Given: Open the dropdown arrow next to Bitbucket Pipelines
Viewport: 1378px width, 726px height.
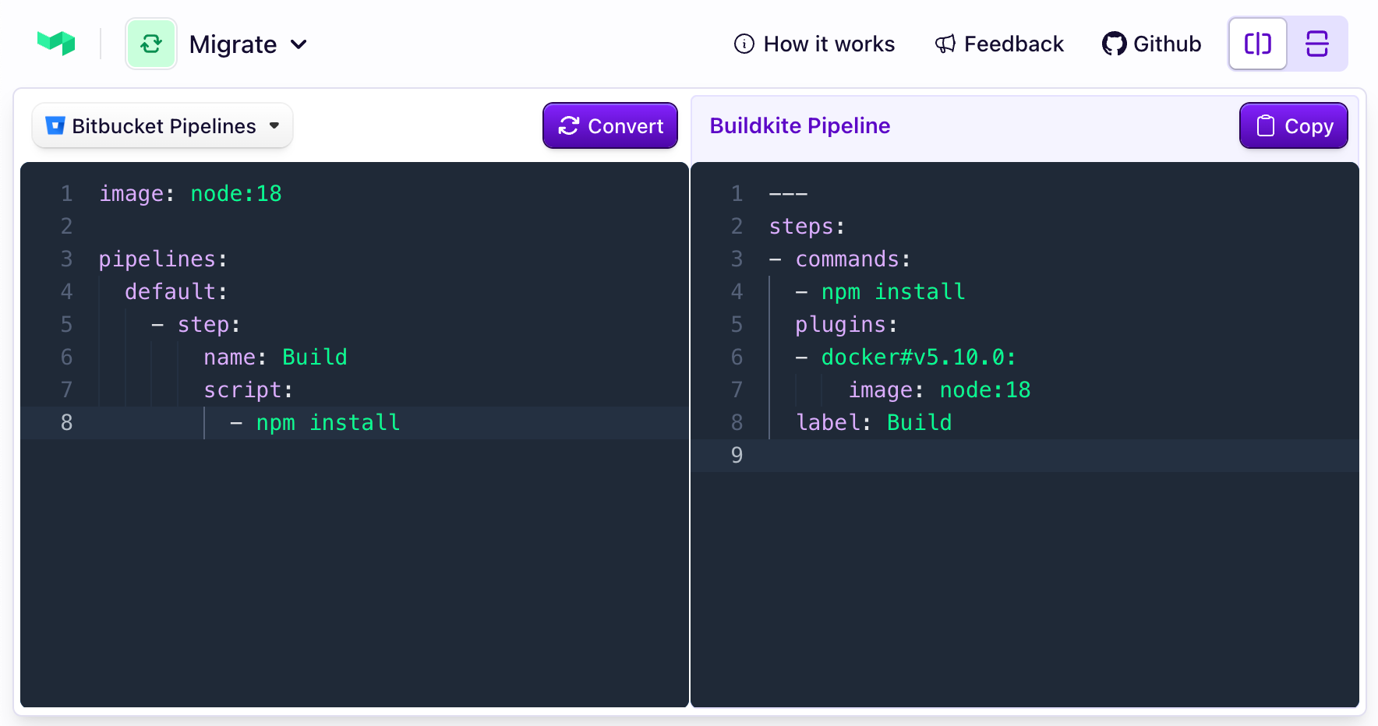Looking at the screenshot, I should (274, 125).
